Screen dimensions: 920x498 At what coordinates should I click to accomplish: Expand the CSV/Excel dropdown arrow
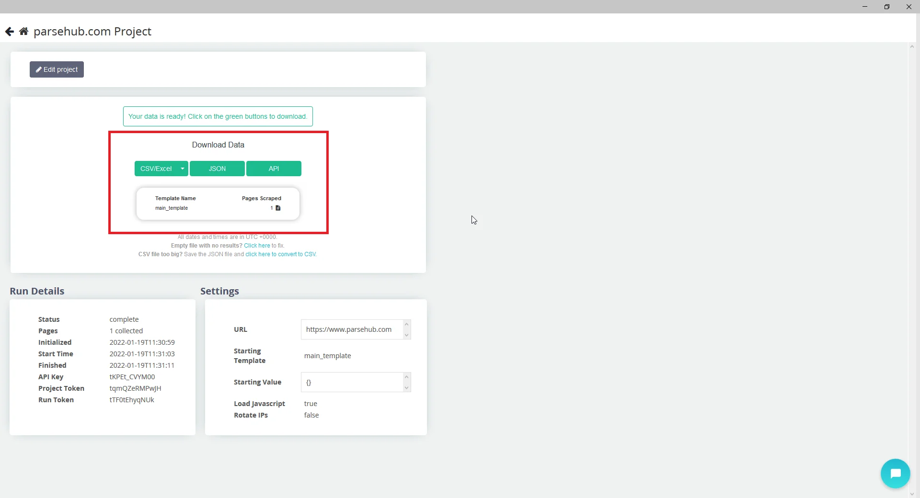point(183,169)
